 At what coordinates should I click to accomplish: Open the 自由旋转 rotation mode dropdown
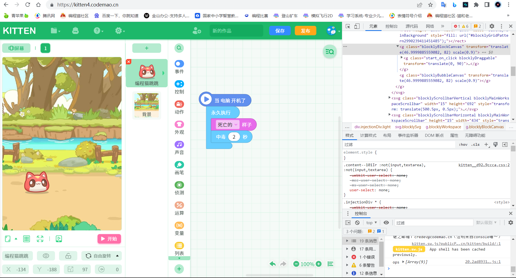coord(102,256)
